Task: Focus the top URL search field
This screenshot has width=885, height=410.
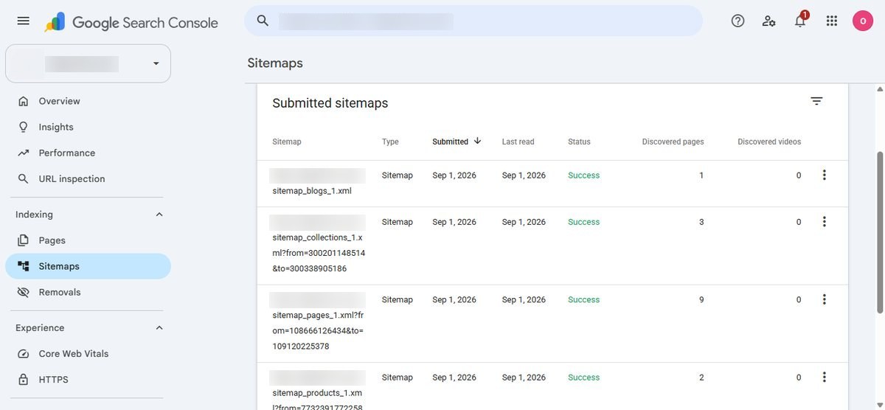Action: (473, 21)
